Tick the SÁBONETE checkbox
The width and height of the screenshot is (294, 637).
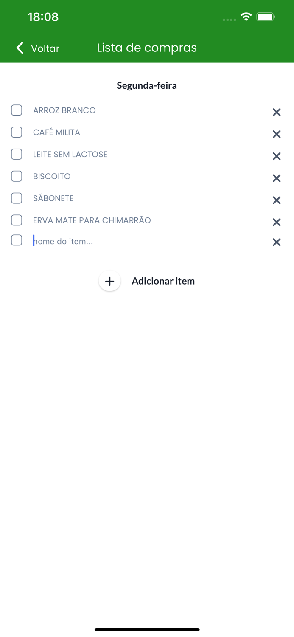pos(17,198)
